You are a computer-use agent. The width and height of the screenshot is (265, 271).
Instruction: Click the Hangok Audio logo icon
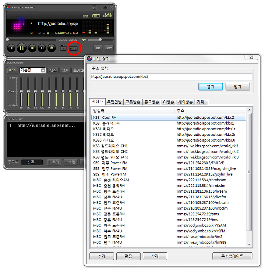[x=8, y=7]
